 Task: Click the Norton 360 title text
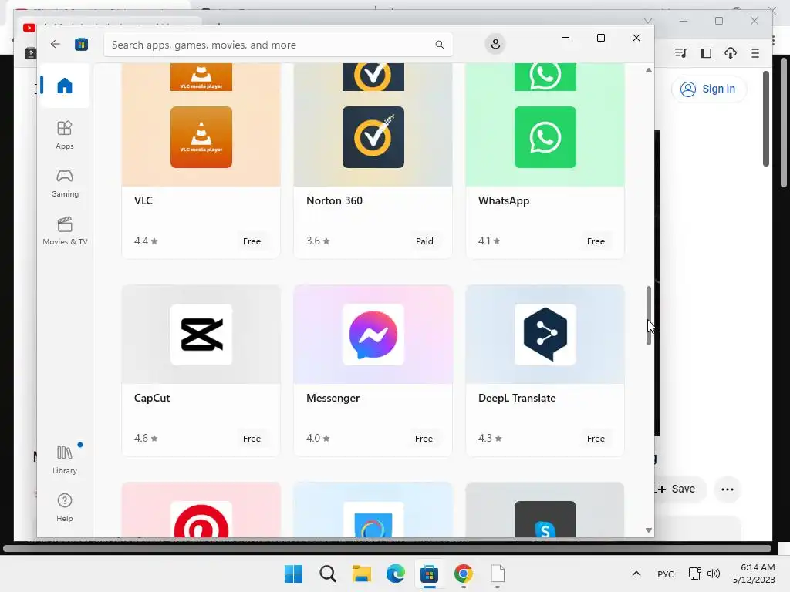click(x=334, y=200)
